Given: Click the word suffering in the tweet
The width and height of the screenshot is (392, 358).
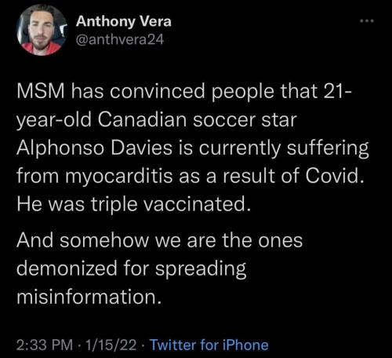Looking at the screenshot, I should 328,148.
